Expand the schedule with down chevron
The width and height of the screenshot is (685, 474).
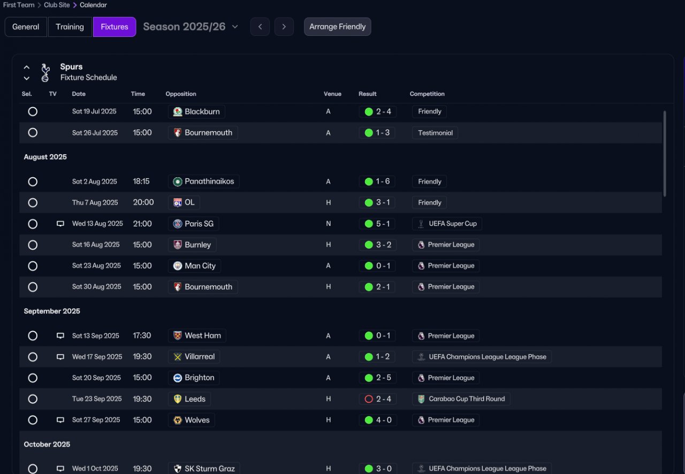coord(27,78)
